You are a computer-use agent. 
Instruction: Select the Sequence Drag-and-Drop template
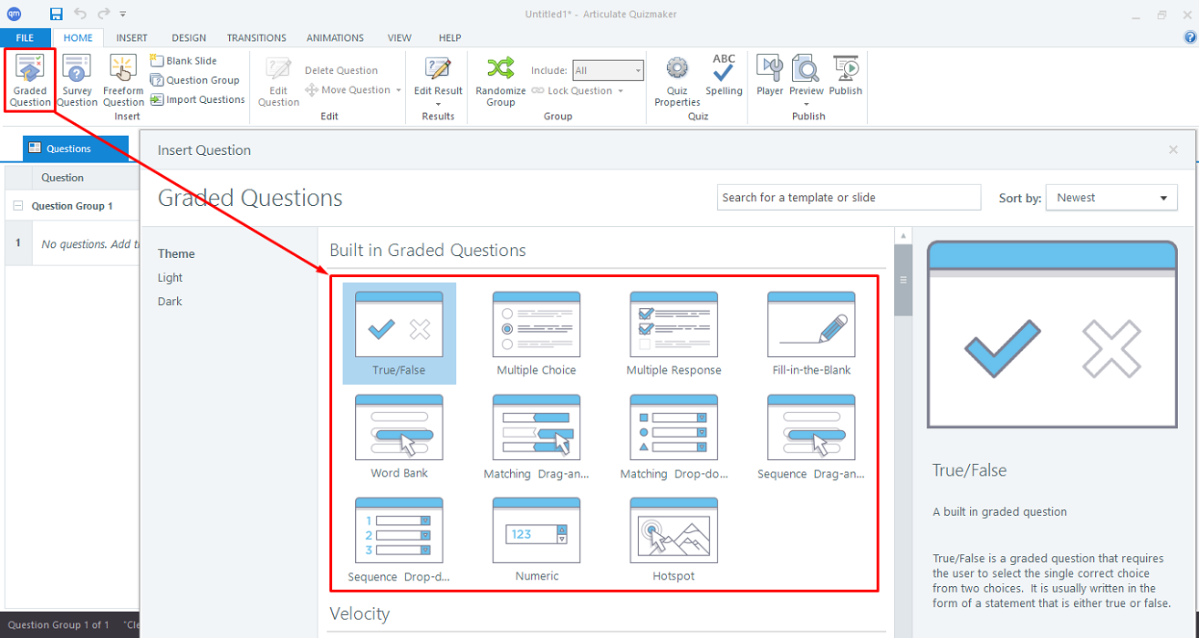click(x=811, y=437)
